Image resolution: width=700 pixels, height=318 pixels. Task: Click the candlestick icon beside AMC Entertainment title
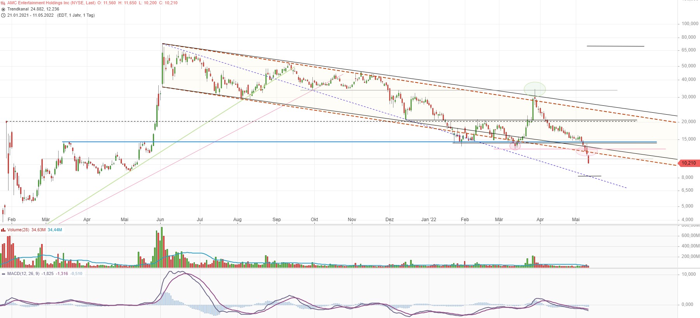click(x=3, y=3)
